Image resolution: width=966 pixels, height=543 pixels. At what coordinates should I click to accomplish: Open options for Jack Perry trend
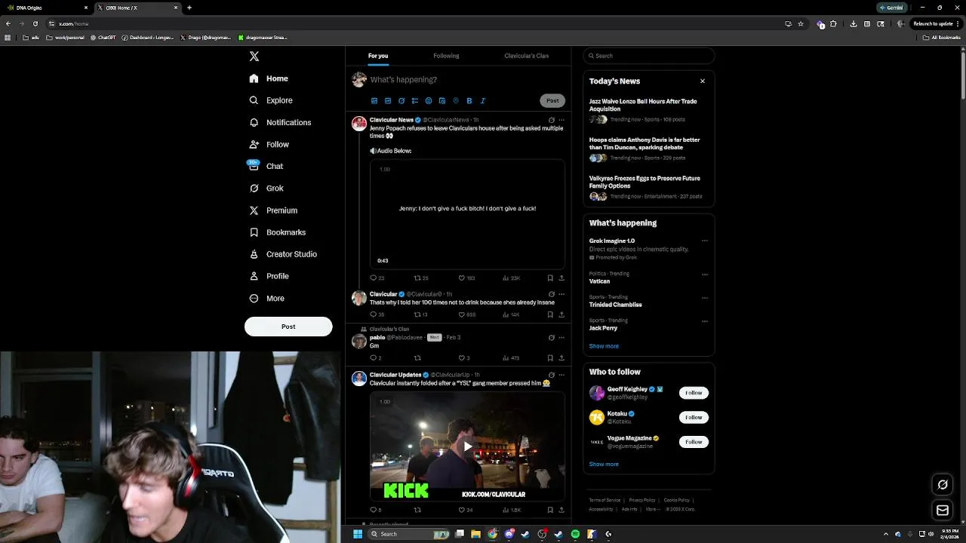click(x=705, y=321)
